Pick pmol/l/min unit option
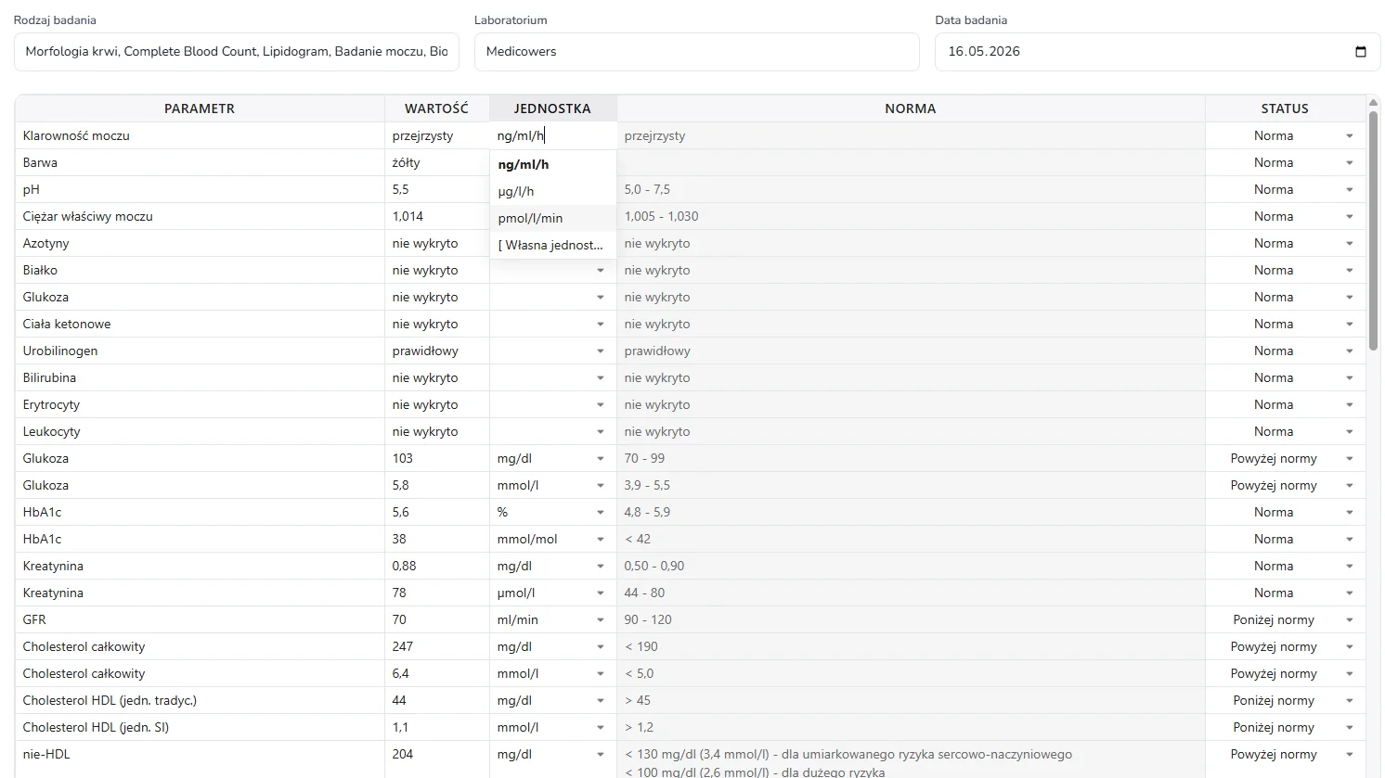 [x=552, y=218]
